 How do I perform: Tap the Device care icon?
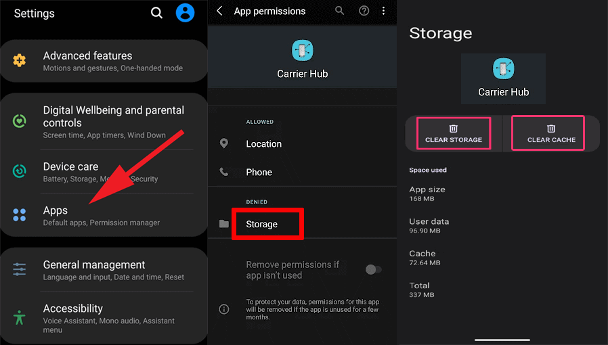click(19, 172)
